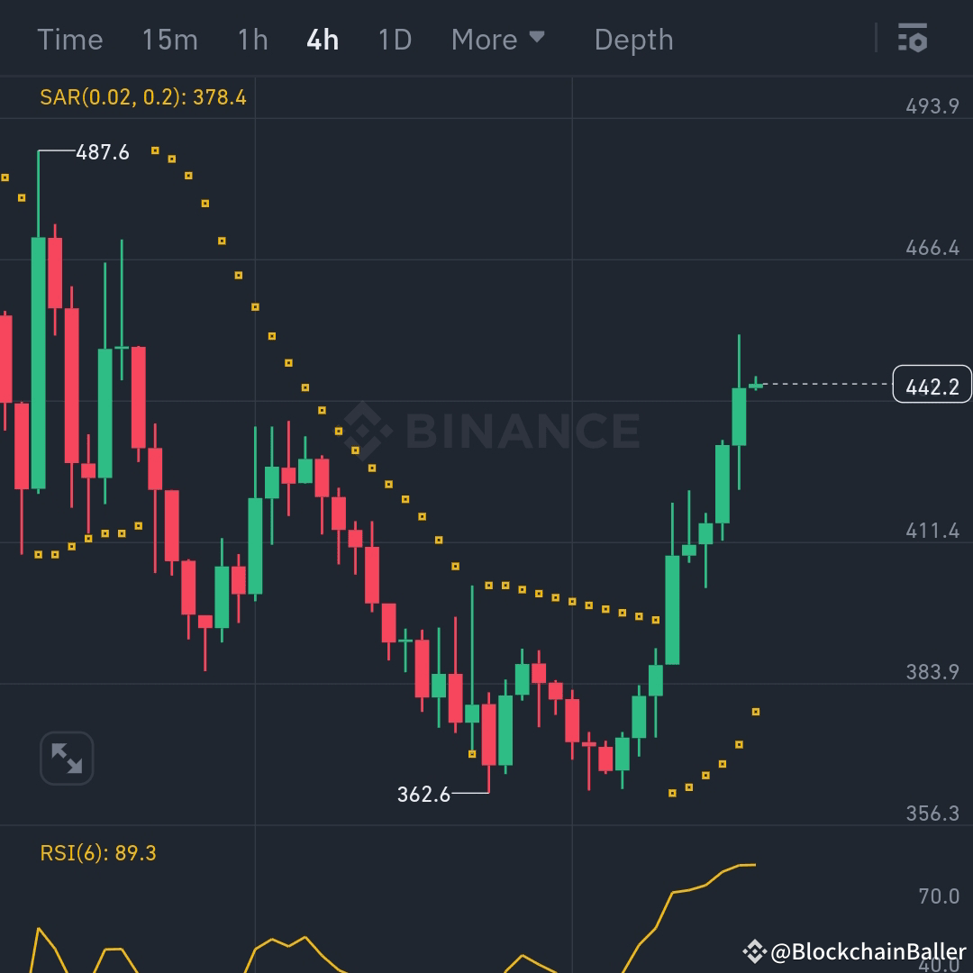
Task: Select the 15m timeframe
Action: pyautogui.click(x=170, y=39)
